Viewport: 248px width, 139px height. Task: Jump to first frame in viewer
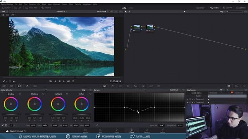[51, 81]
